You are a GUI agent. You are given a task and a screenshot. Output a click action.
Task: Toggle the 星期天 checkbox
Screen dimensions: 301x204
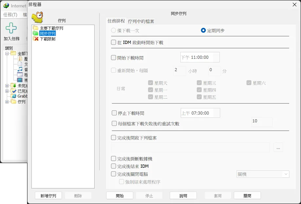[x=150, y=83]
